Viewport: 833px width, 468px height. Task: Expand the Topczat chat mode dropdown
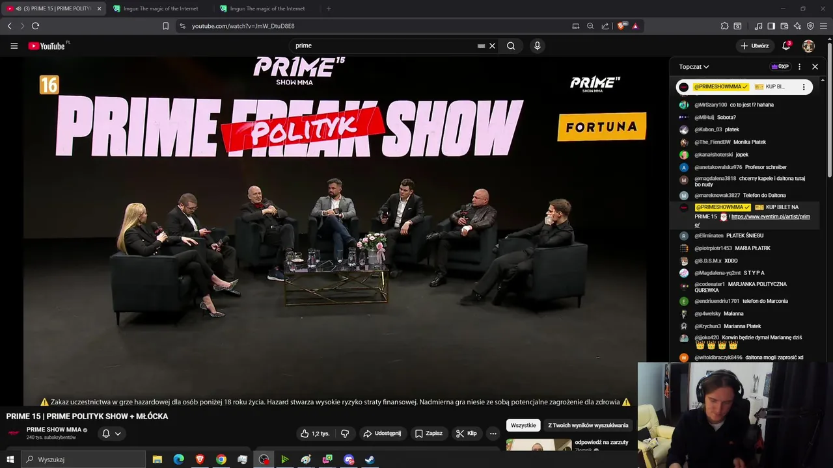(x=694, y=66)
